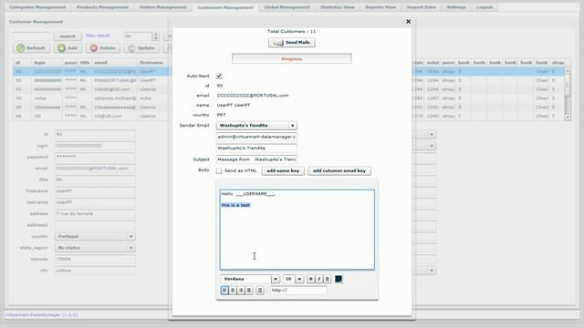The width and height of the screenshot is (584, 328).
Task: Close the mail dialog with X
Action: [408, 22]
